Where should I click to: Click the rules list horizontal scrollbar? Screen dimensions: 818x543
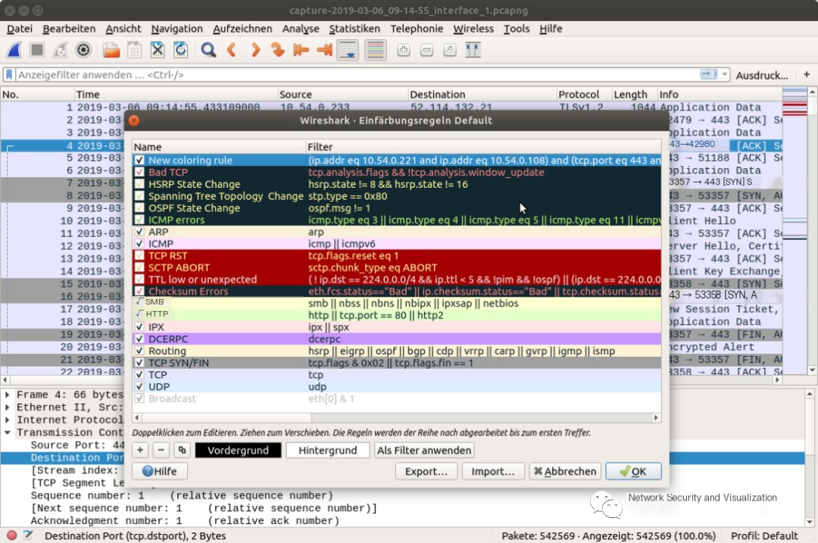396,418
